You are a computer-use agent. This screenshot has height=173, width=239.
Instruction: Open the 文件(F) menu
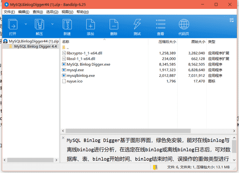(x=9, y=12)
